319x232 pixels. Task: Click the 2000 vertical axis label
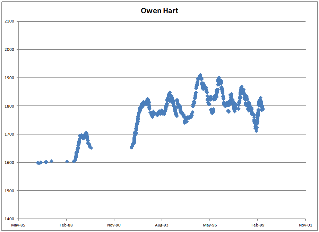pyautogui.click(x=9, y=49)
